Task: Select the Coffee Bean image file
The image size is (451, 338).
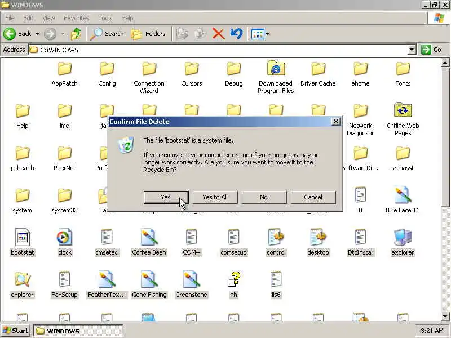Action: tap(149, 242)
